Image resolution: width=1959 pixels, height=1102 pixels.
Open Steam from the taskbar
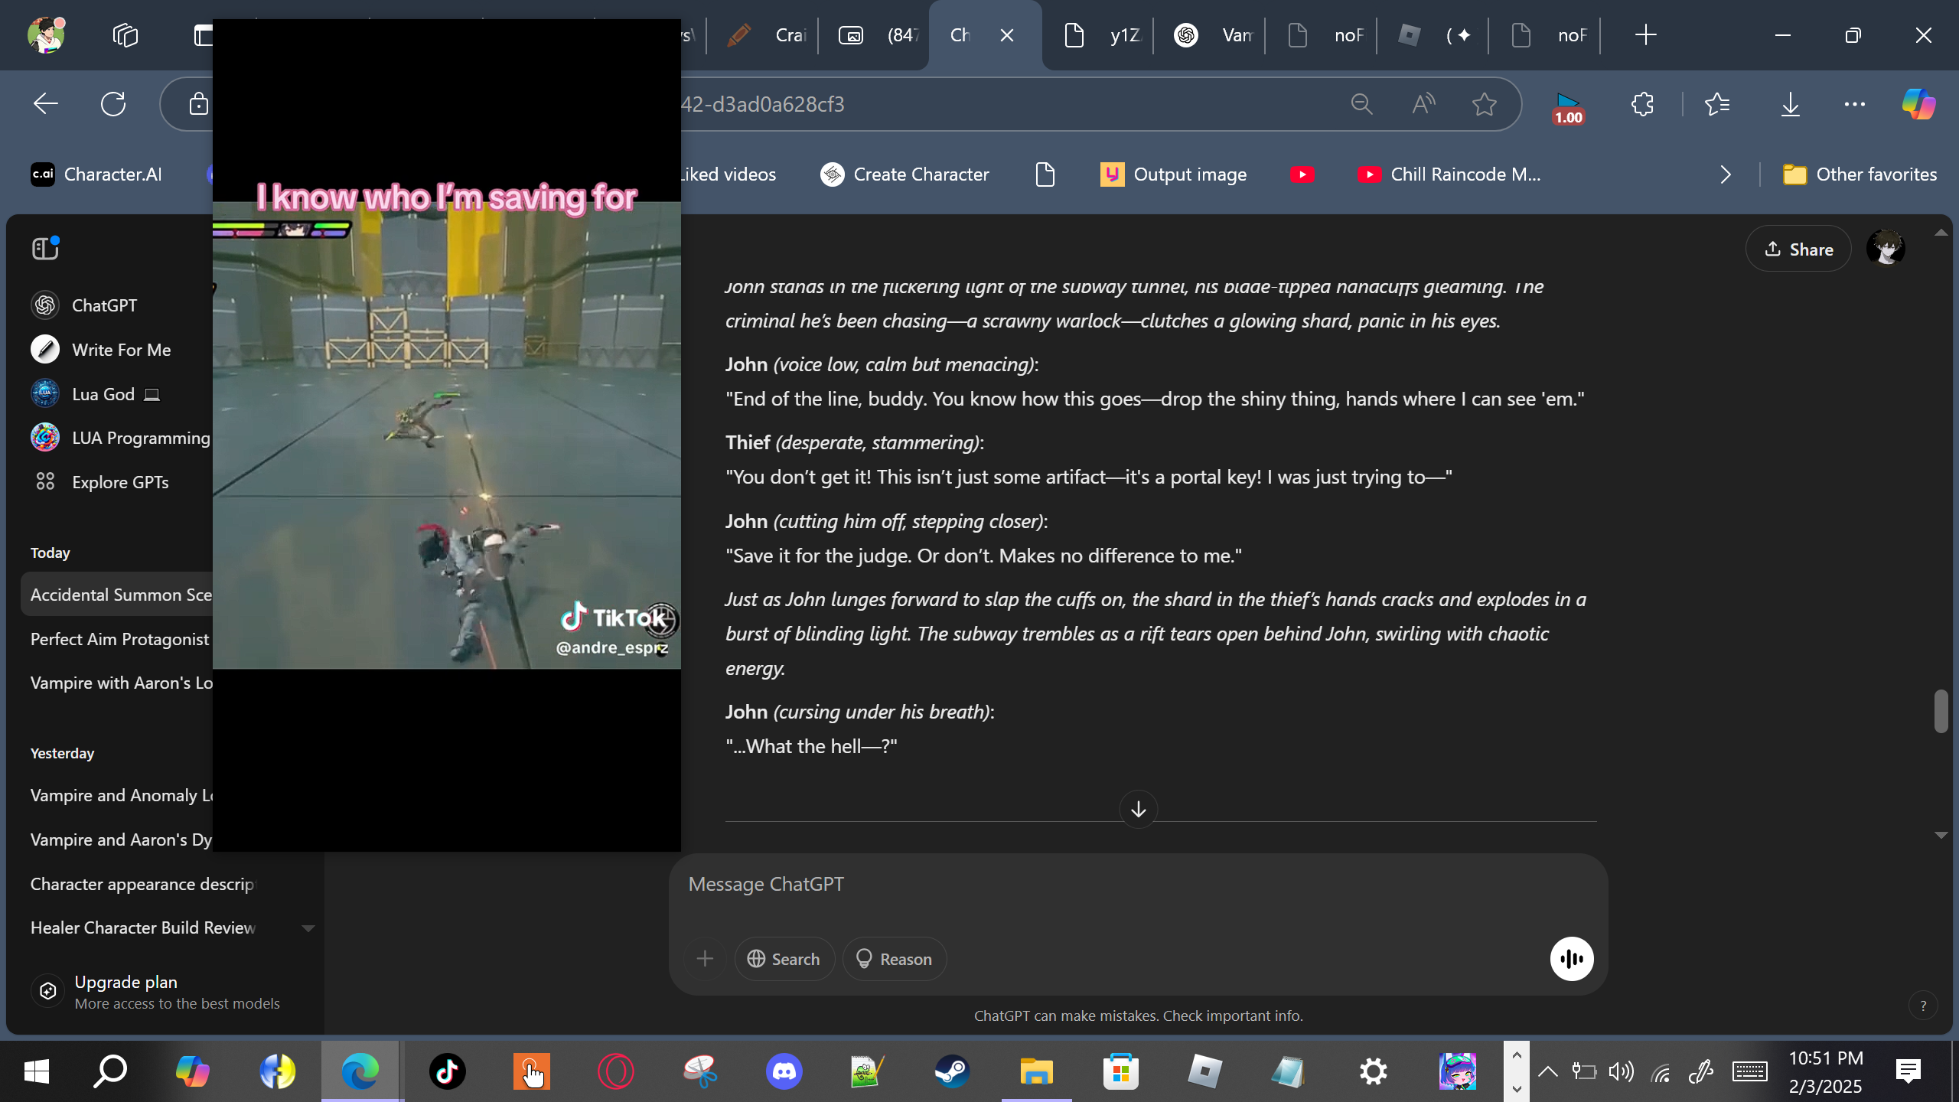tap(952, 1071)
